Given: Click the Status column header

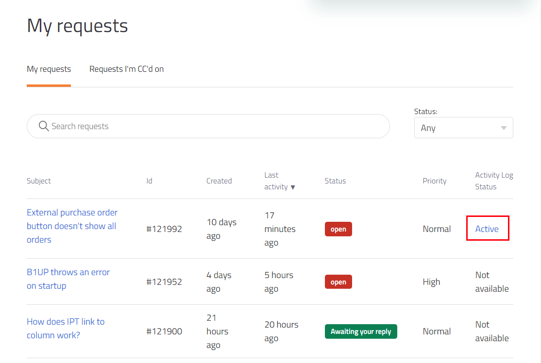Looking at the screenshot, I should click(x=335, y=181).
